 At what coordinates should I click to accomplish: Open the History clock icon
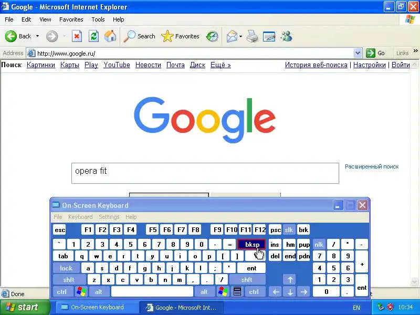[x=212, y=36]
